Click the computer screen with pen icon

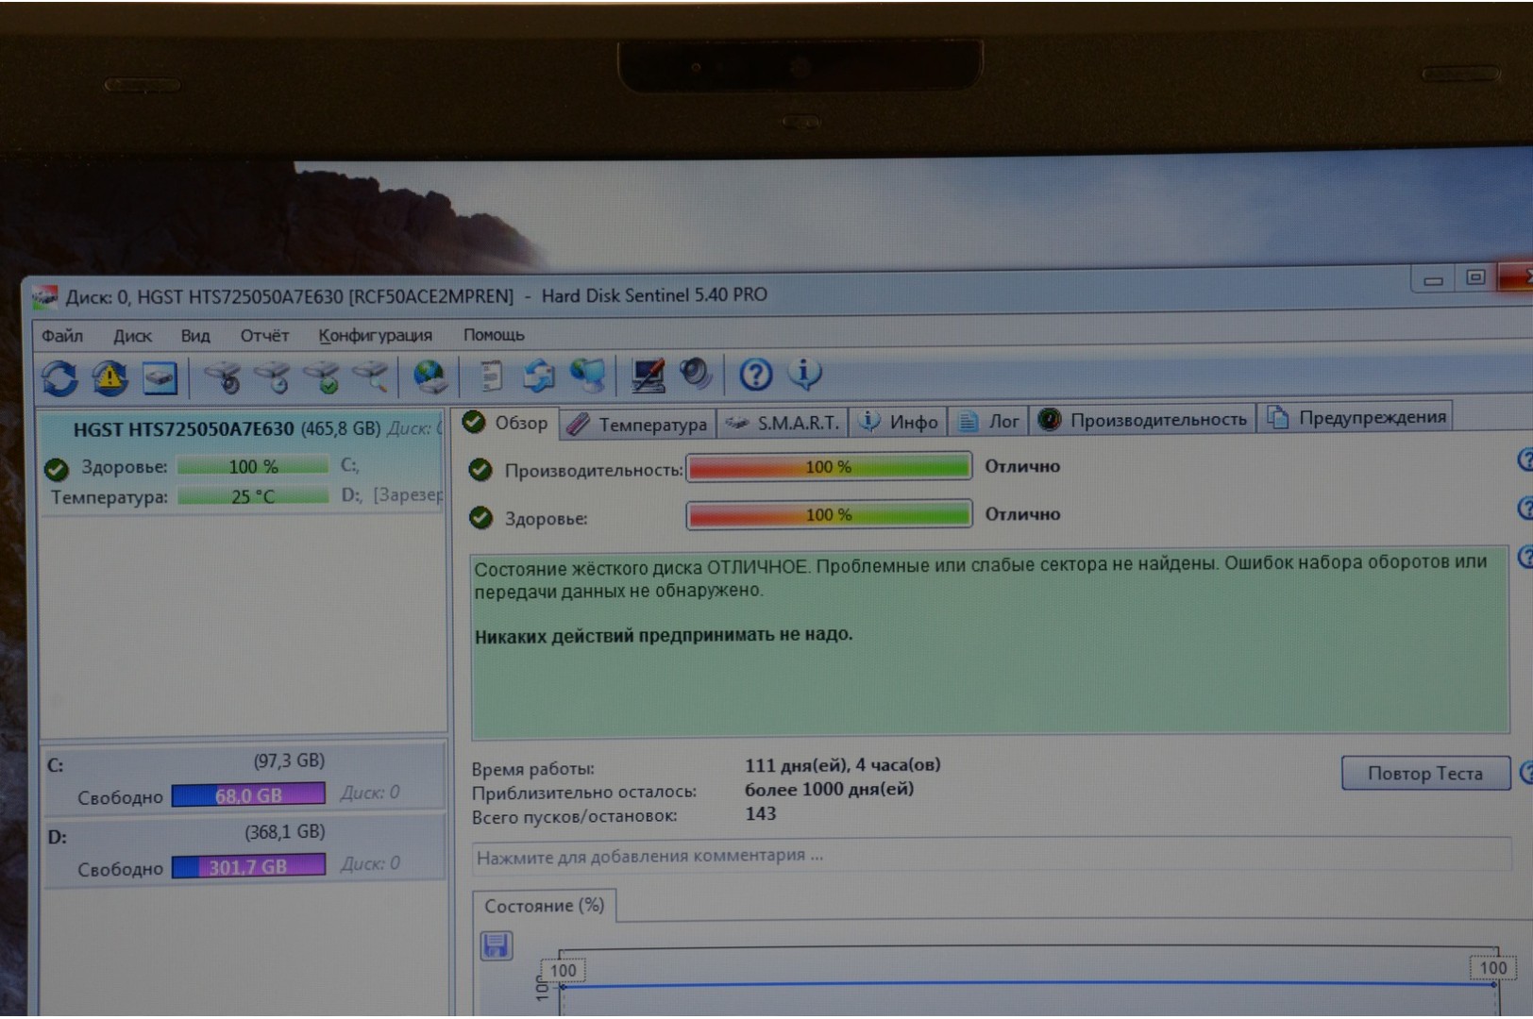pyautogui.click(x=648, y=375)
